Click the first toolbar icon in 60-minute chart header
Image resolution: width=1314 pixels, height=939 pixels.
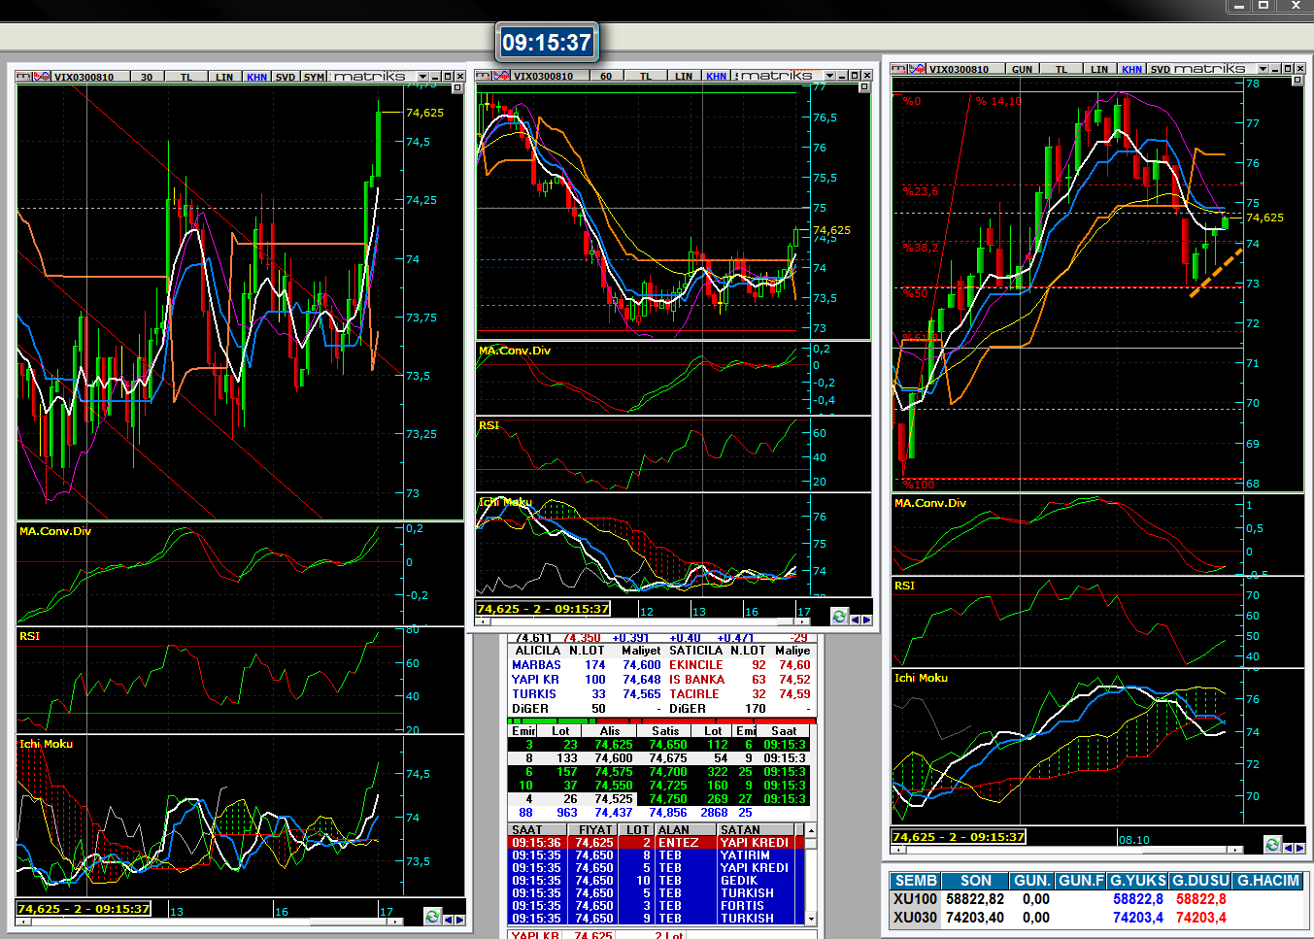click(x=486, y=76)
